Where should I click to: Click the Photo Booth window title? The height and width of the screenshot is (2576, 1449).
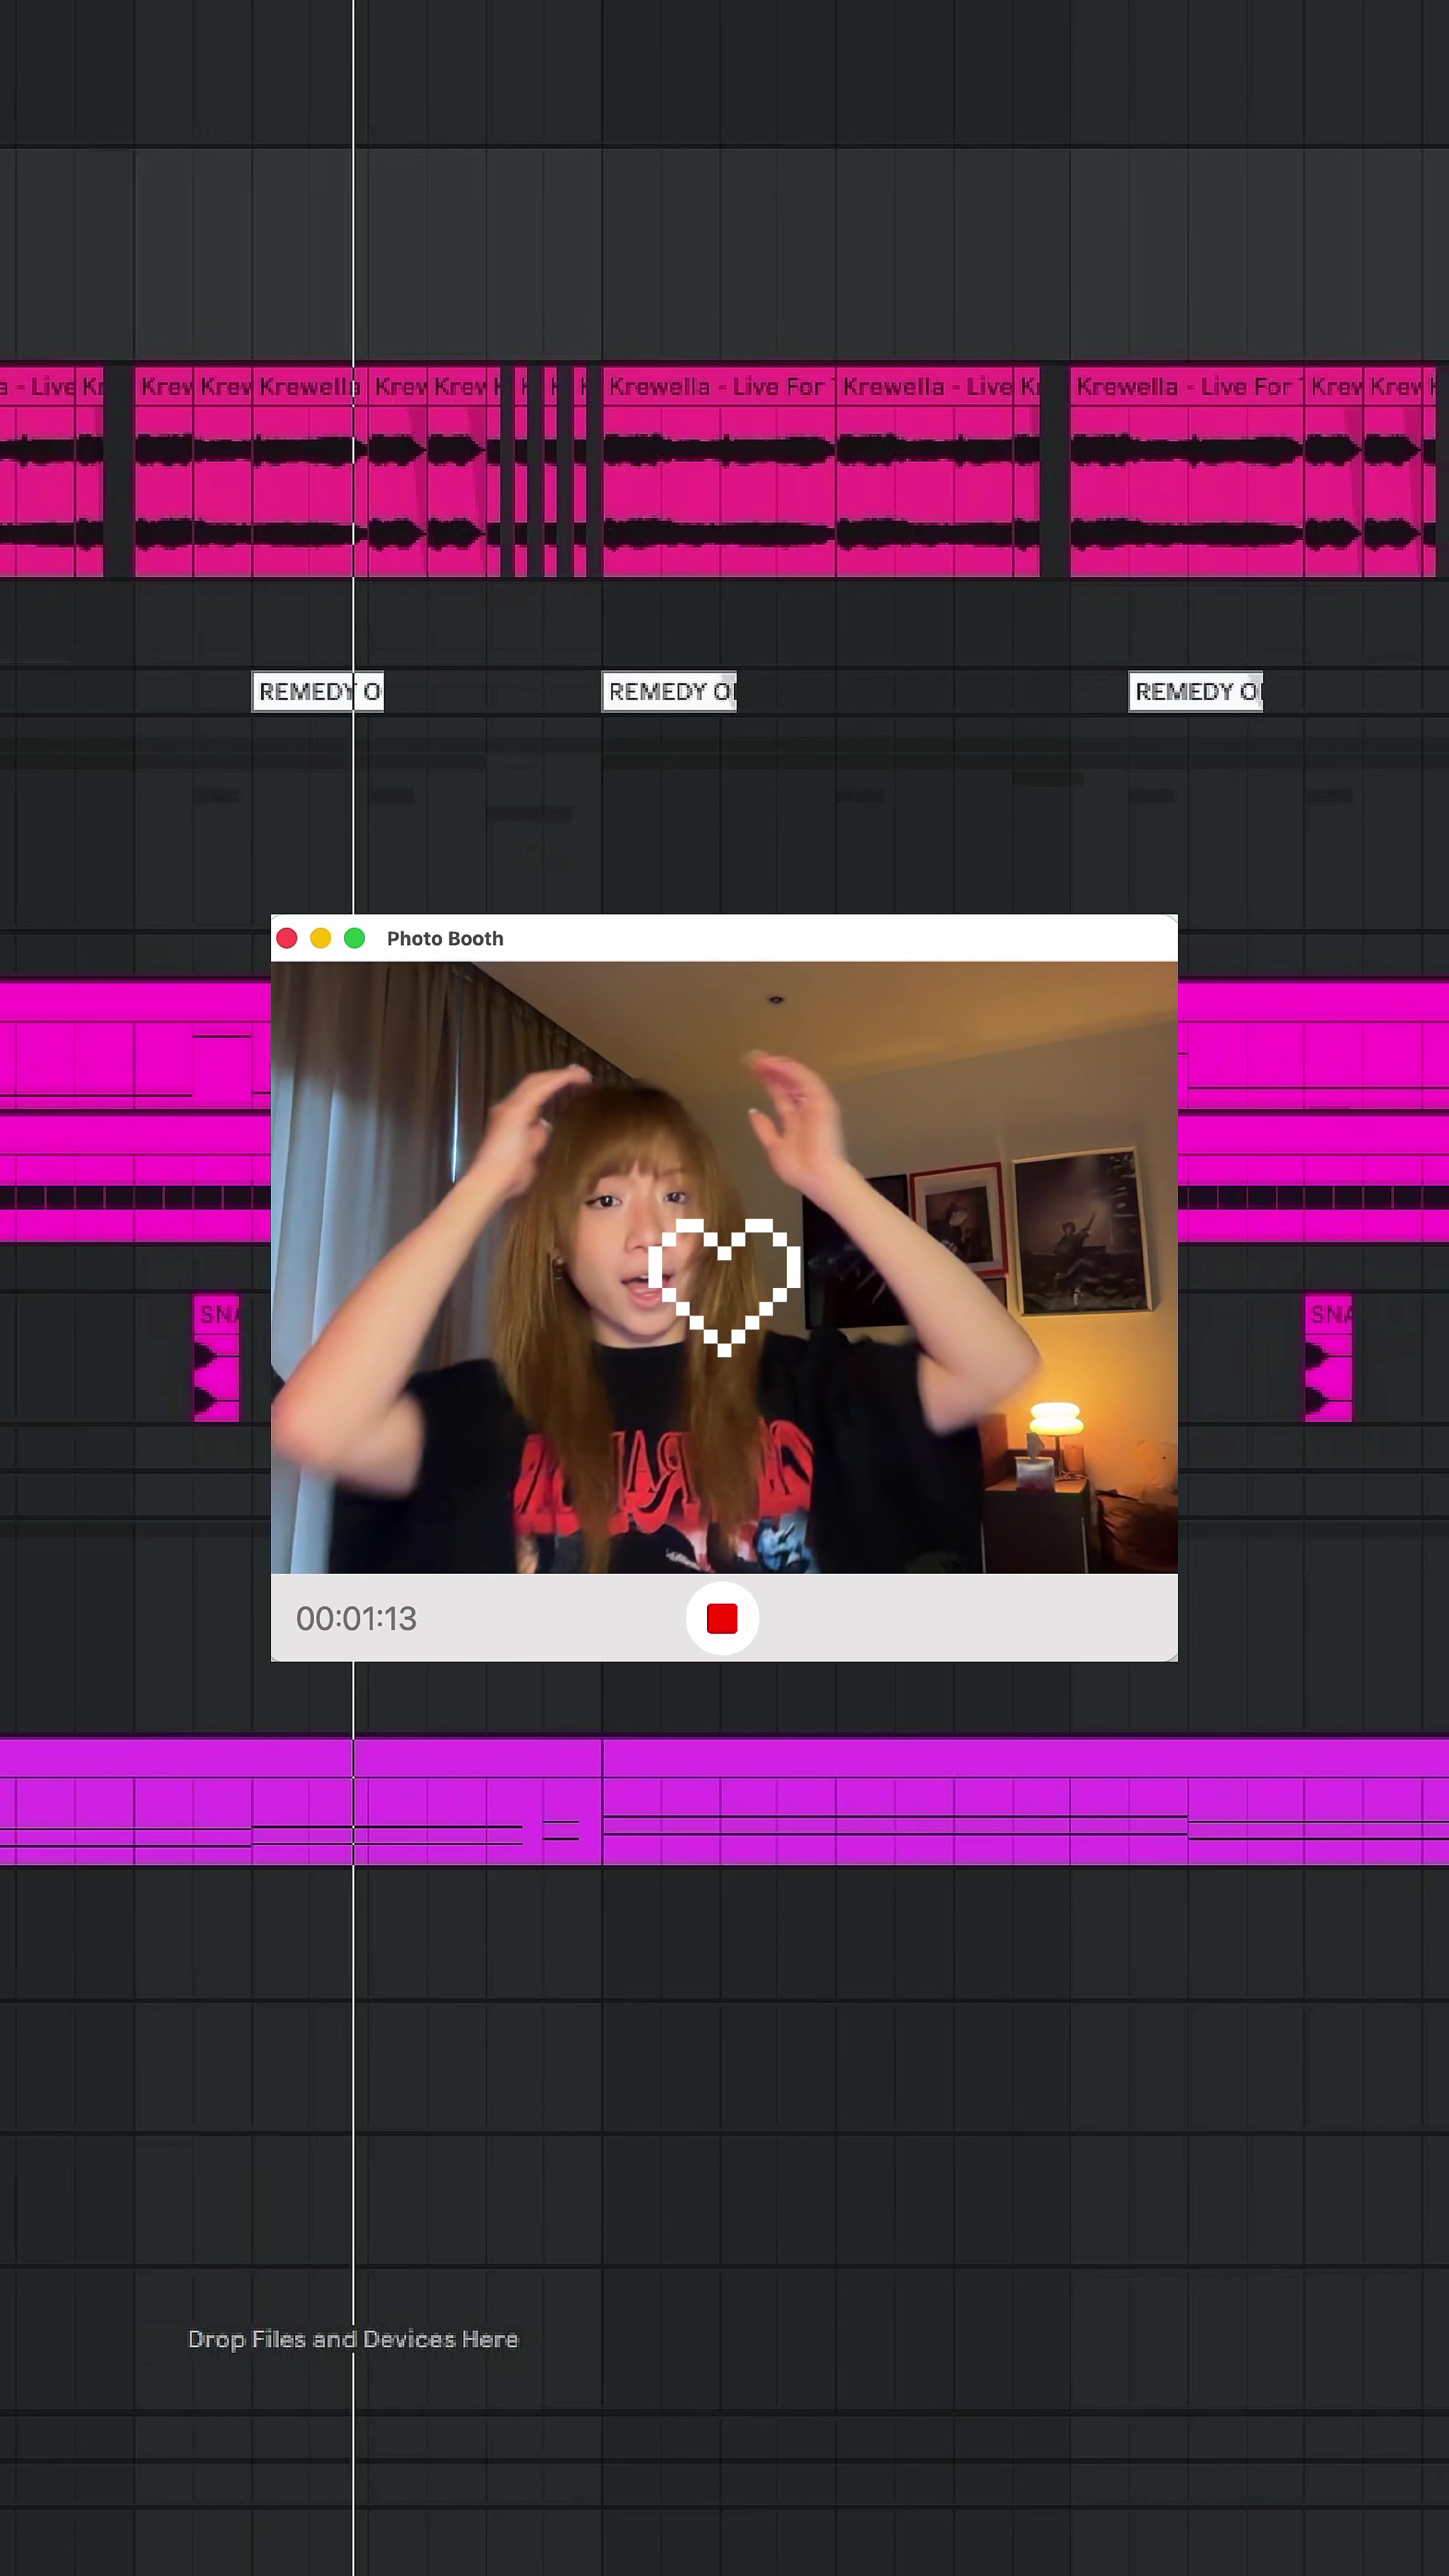[x=445, y=938]
